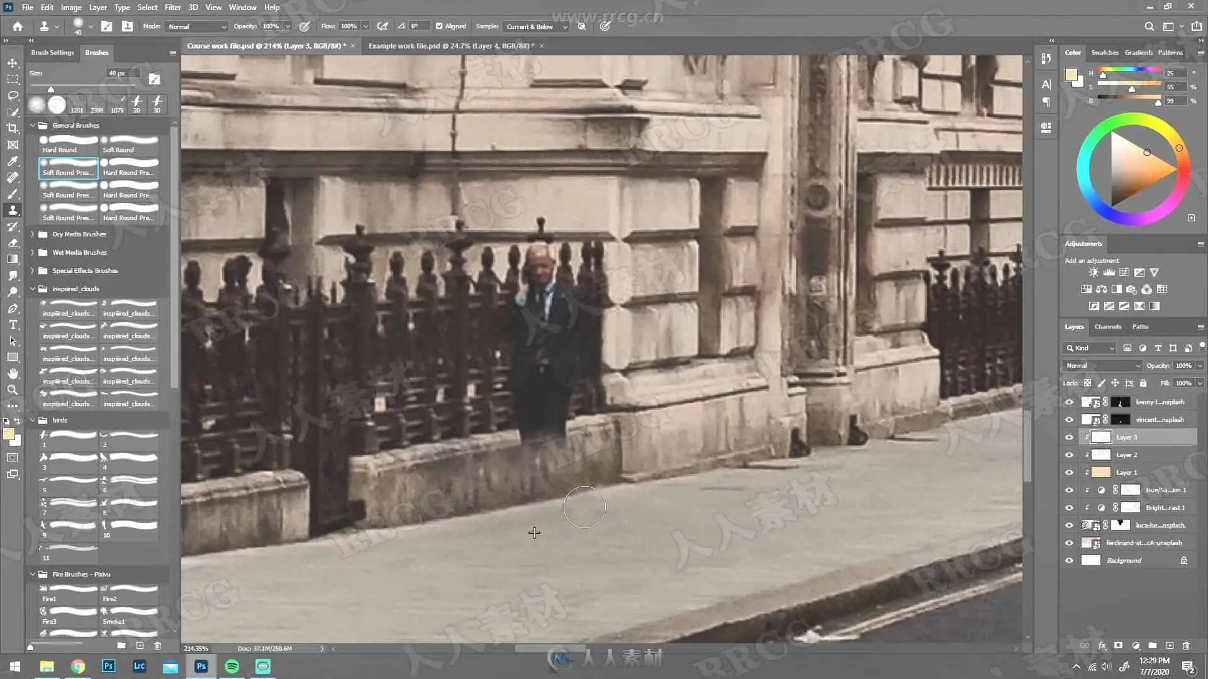Screen dimensions: 1208x679
Task: Click the delete layer trash icon
Action: click(x=1186, y=646)
